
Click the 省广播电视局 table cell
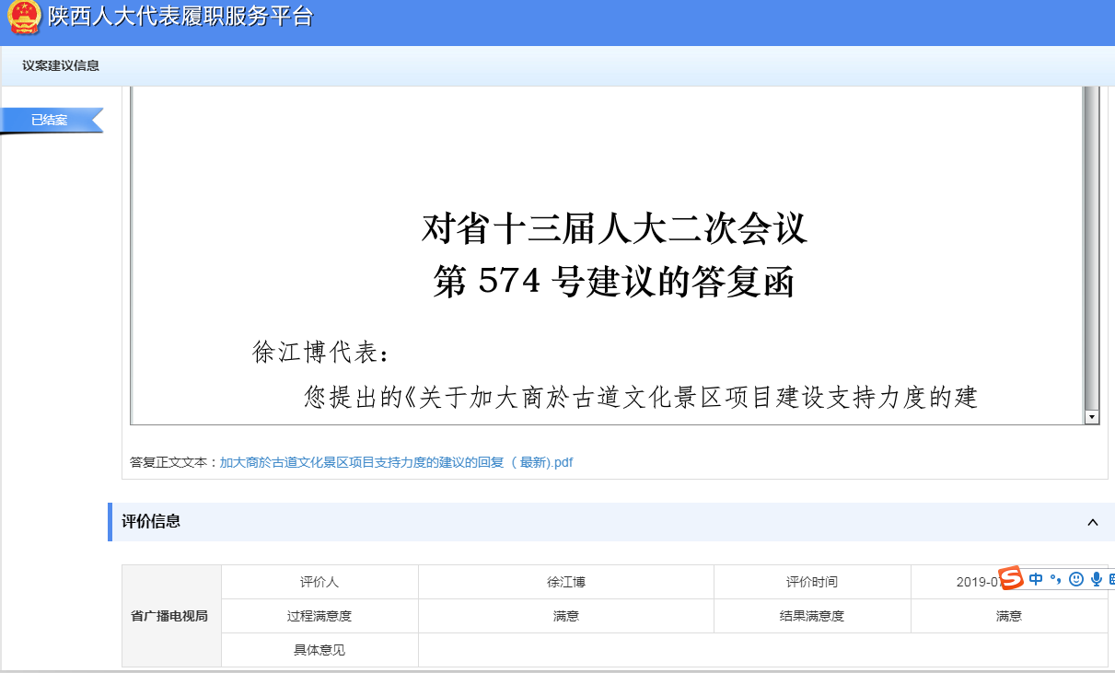(x=171, y=616)
